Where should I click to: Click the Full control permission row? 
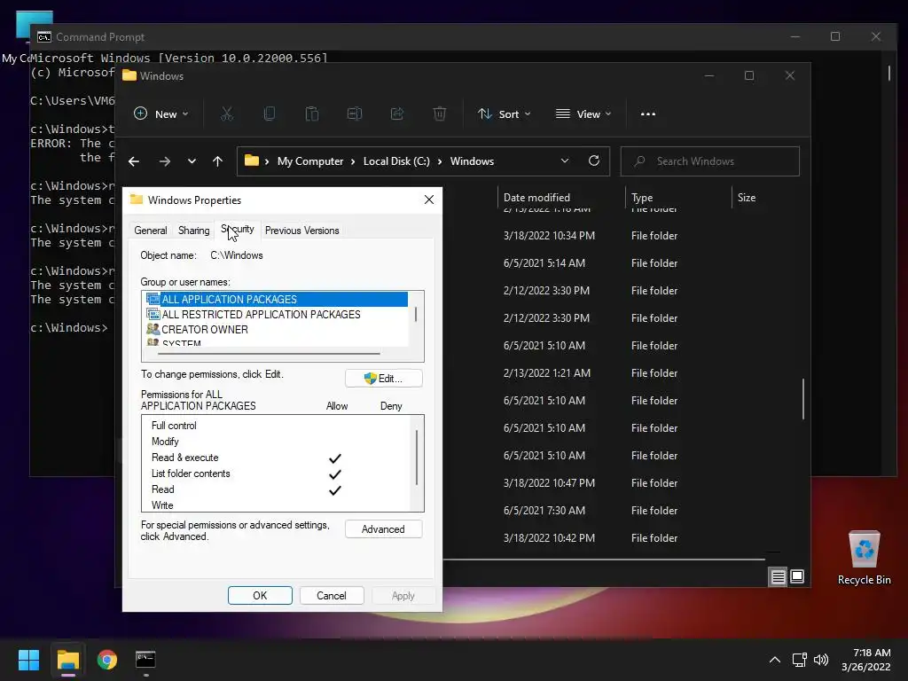point(278,426)
